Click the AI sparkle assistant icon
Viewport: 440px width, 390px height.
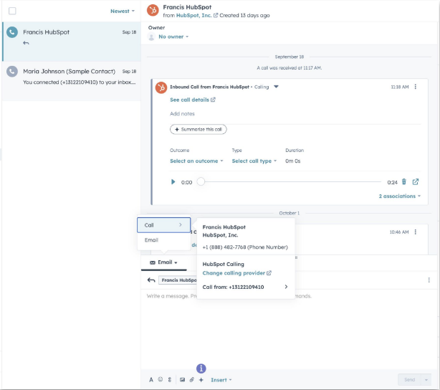pyautogui.click(x=201, y=380)
